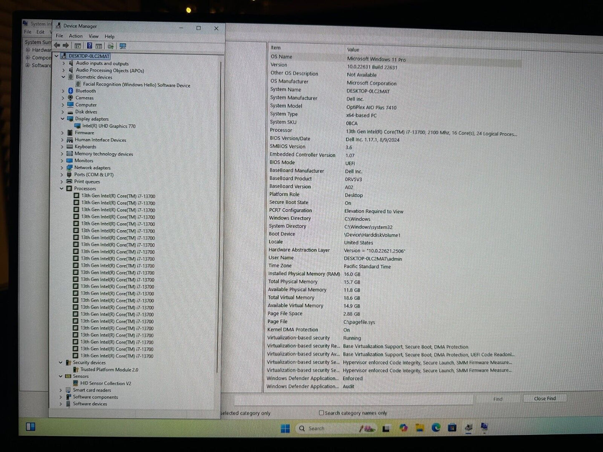Expand Audio inputs and outputs
603x452 pixels.
[x=64, y=63]
